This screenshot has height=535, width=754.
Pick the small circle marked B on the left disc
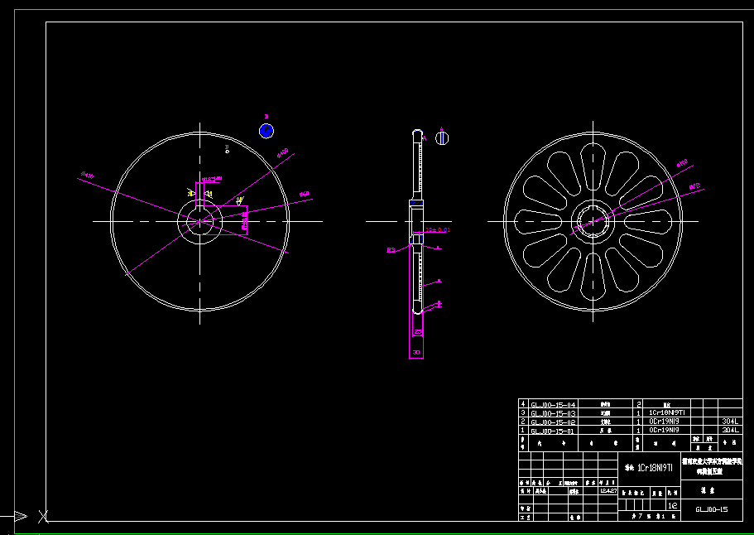pyautogui.click(x=228, y=152)
